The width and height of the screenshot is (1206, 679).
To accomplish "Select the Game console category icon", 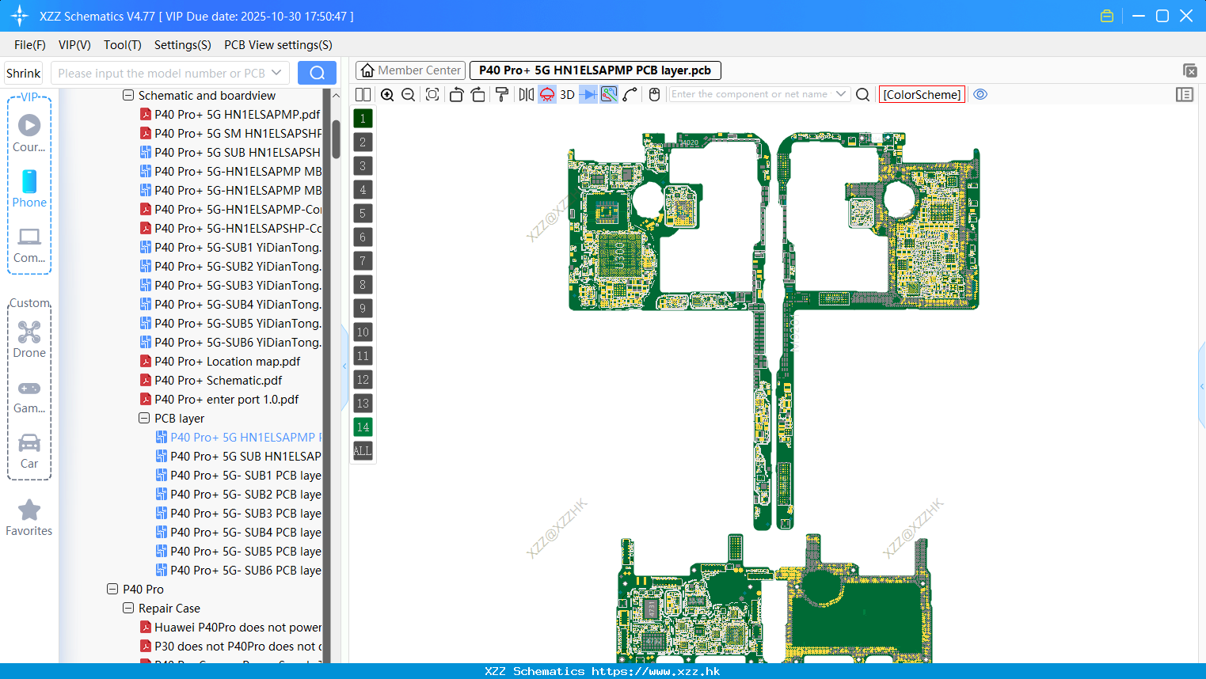I will (29, 396).
